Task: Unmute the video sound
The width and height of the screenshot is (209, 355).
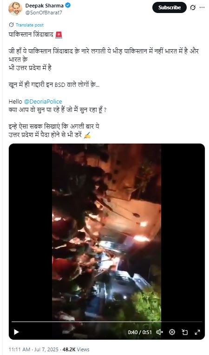Action: 160,332
